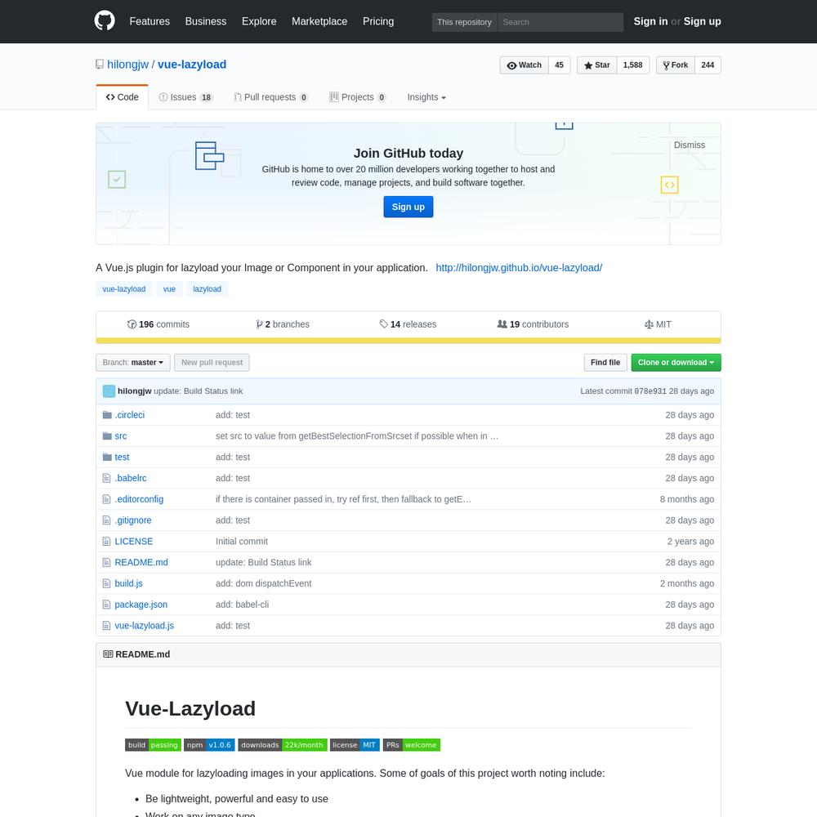Expand the Clone or download menu
This screenshot has width=817, height=817.
pos(676,363)
